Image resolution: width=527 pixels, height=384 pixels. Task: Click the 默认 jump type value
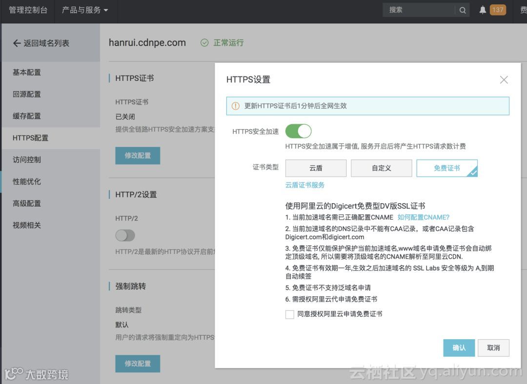(122, 325)
